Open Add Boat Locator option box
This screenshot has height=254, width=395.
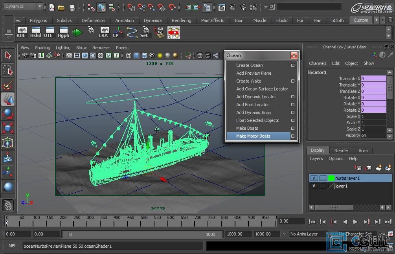pyautogui.click(x=293, y=105)
